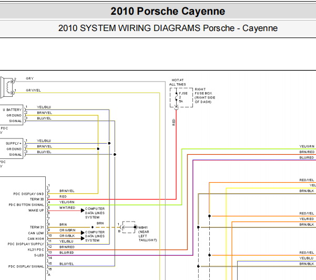Click the YEL/GRN label at connector pin 4
Viewport: 316px width, 280px height.
click(67, 202)
